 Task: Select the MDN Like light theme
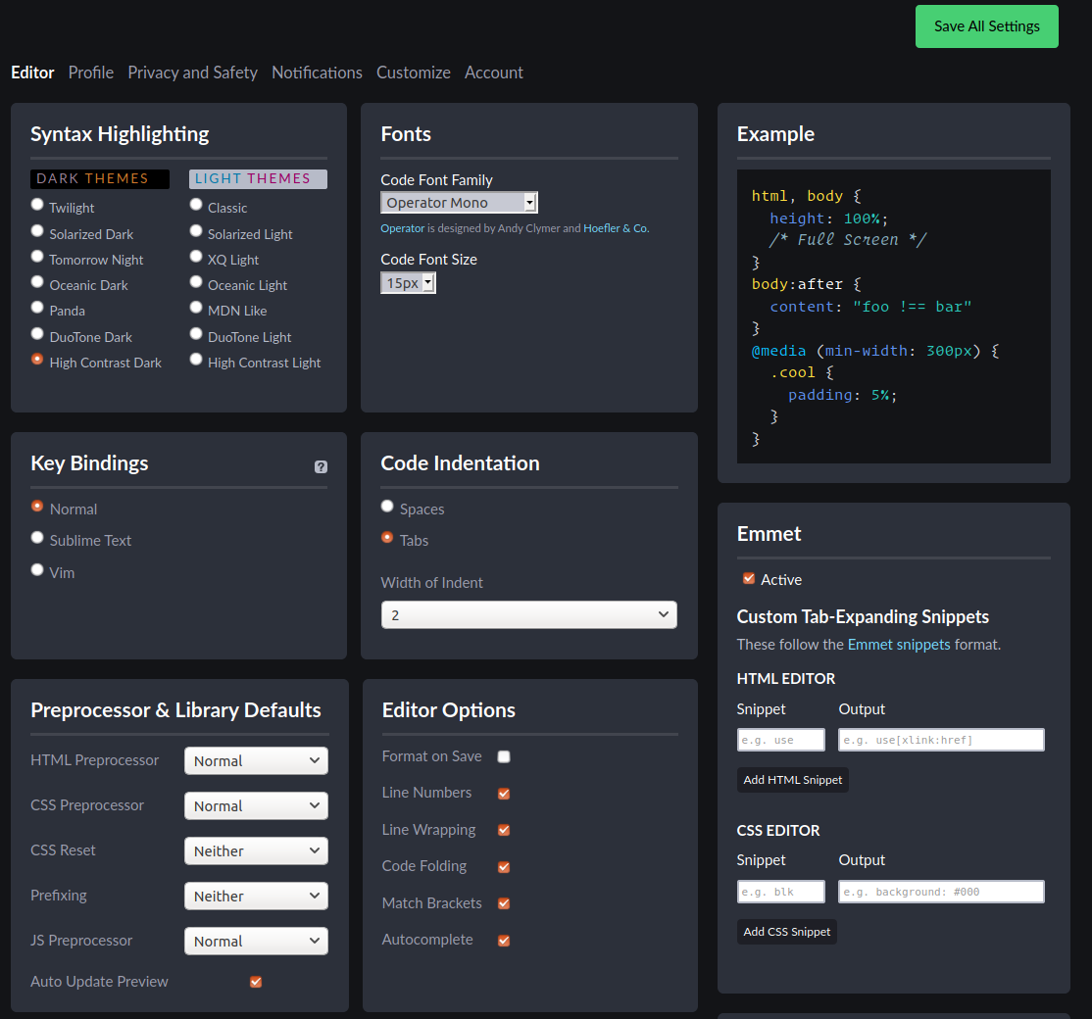pyautogui.click(x=195, y=306)
